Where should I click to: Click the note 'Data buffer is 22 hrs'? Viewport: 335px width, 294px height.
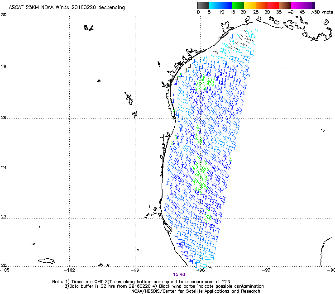tap(92, 286)
